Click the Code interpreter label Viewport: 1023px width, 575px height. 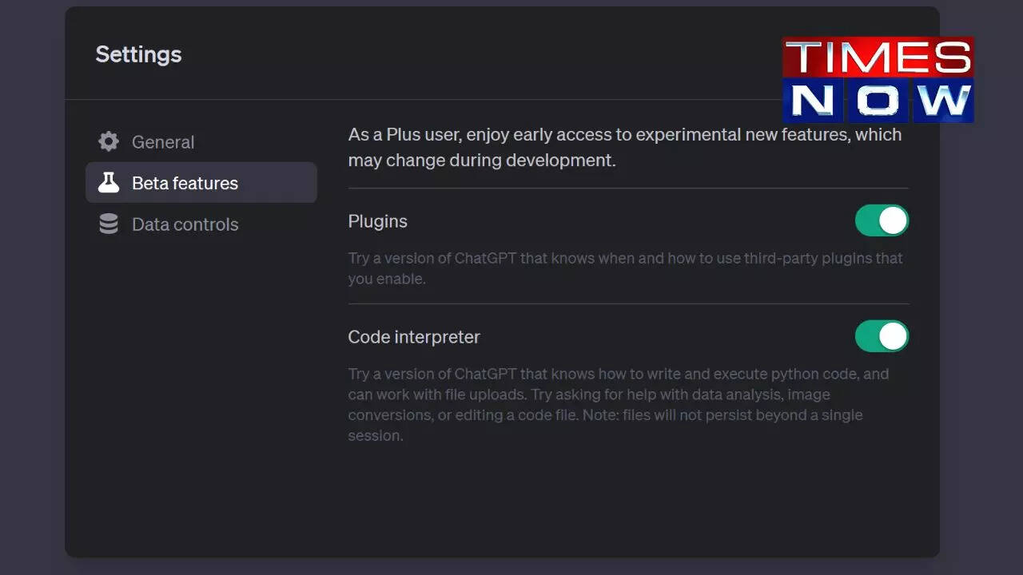click(414, 336)
